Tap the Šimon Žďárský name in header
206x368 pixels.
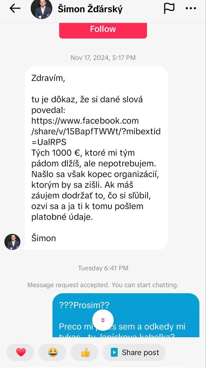[90, 9]
